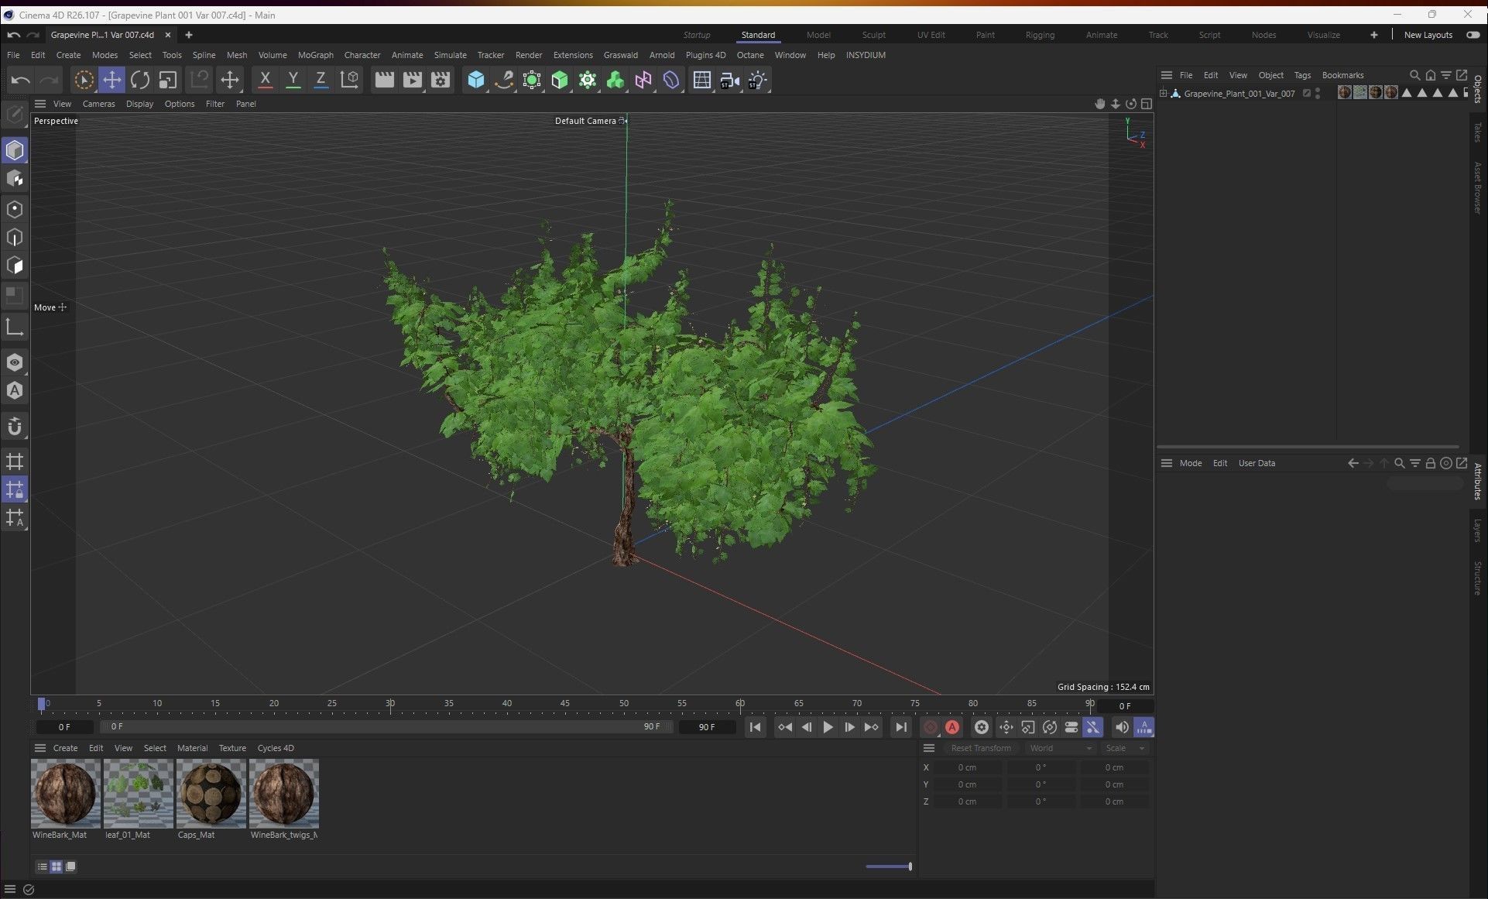Viewport: 1488px width, 899px height.
Task: Toggle X axis lock
Action: point(265,80)
